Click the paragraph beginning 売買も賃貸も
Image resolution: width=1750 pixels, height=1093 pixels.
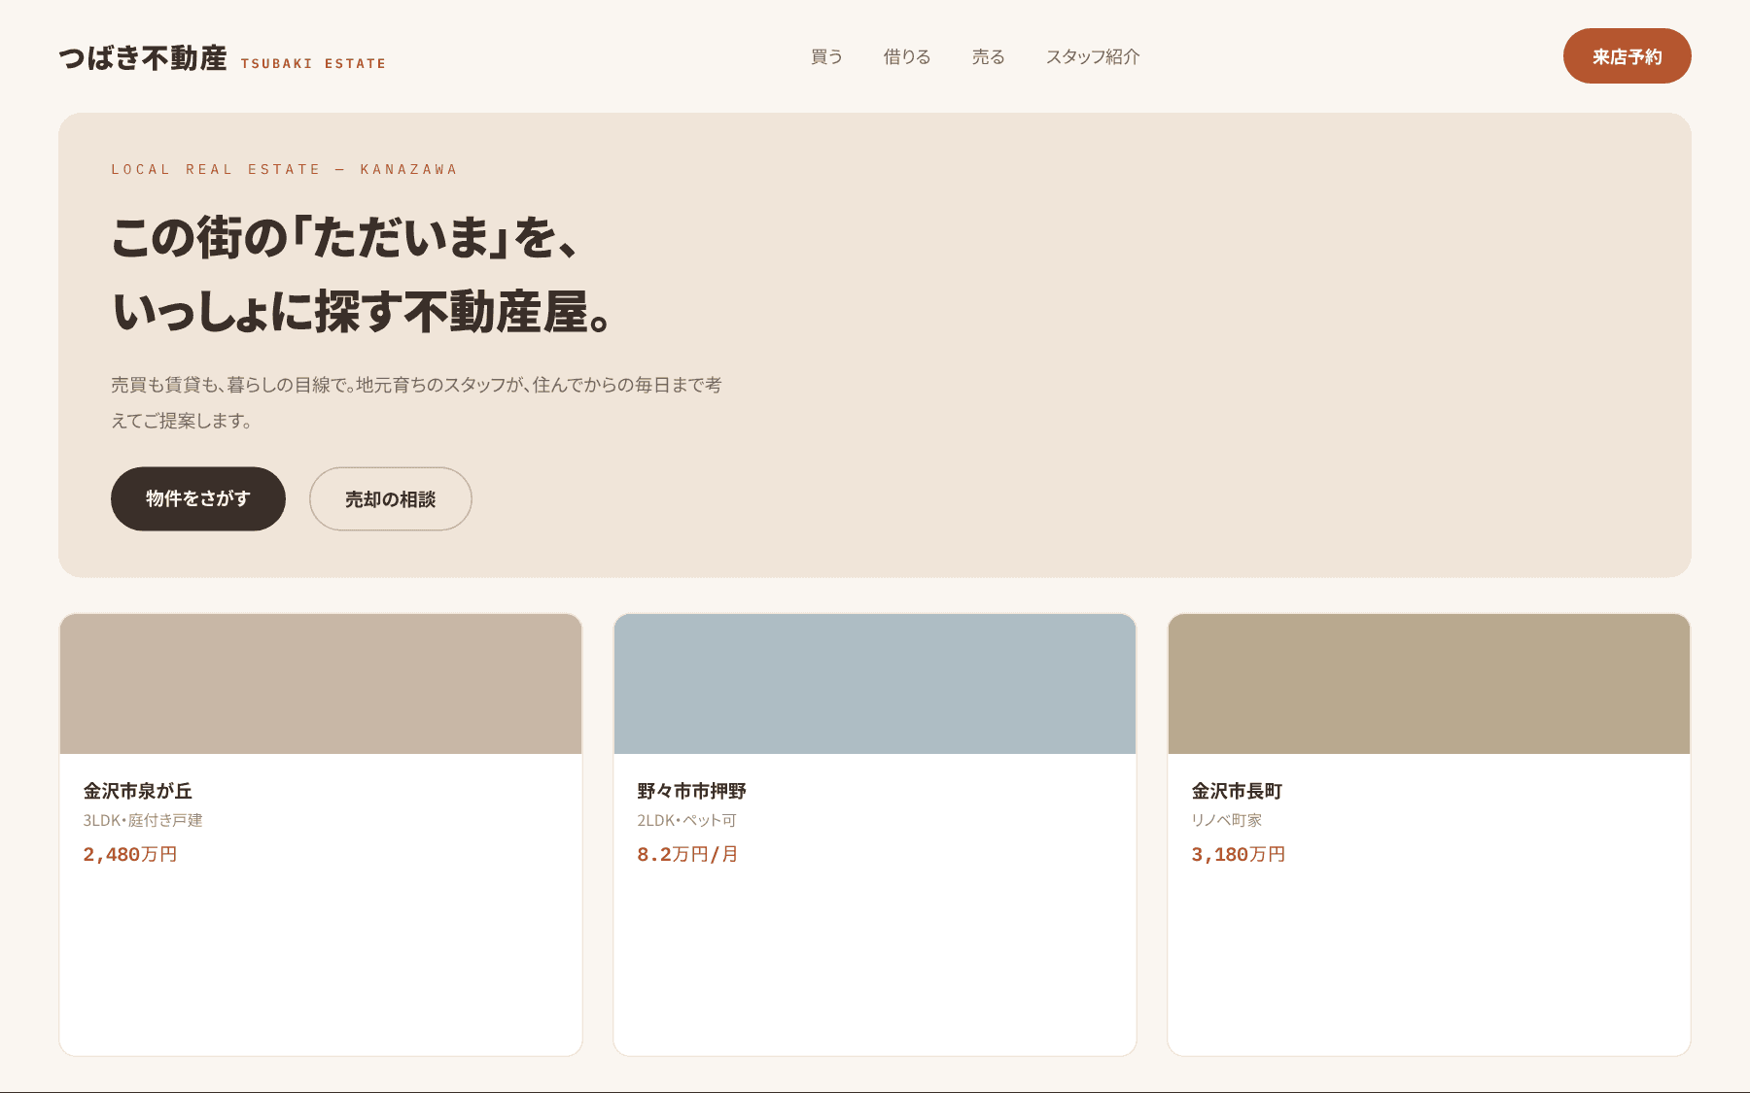(416, 402)
